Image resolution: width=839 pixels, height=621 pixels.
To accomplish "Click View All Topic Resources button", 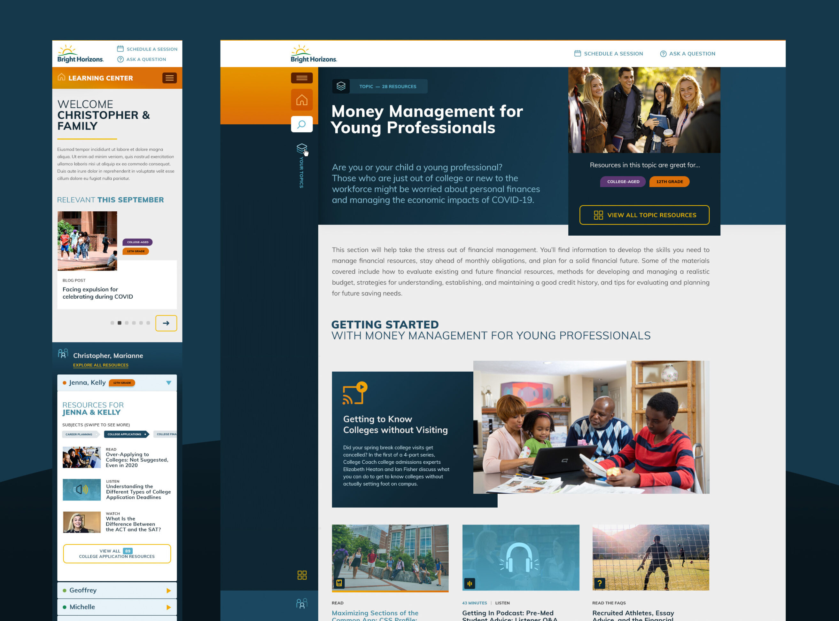I will click(x=644, y=215).
